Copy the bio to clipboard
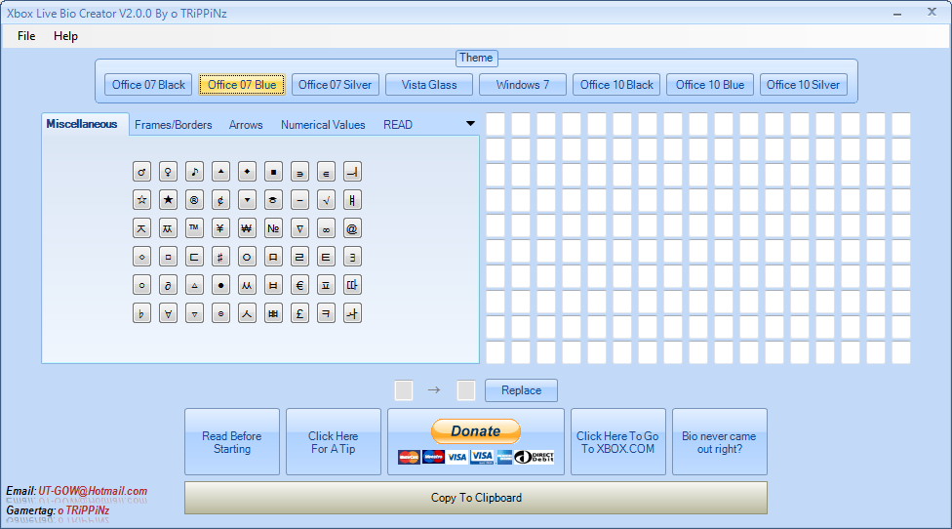Viewport: 952px width, 529px height. tap(476, 498)
